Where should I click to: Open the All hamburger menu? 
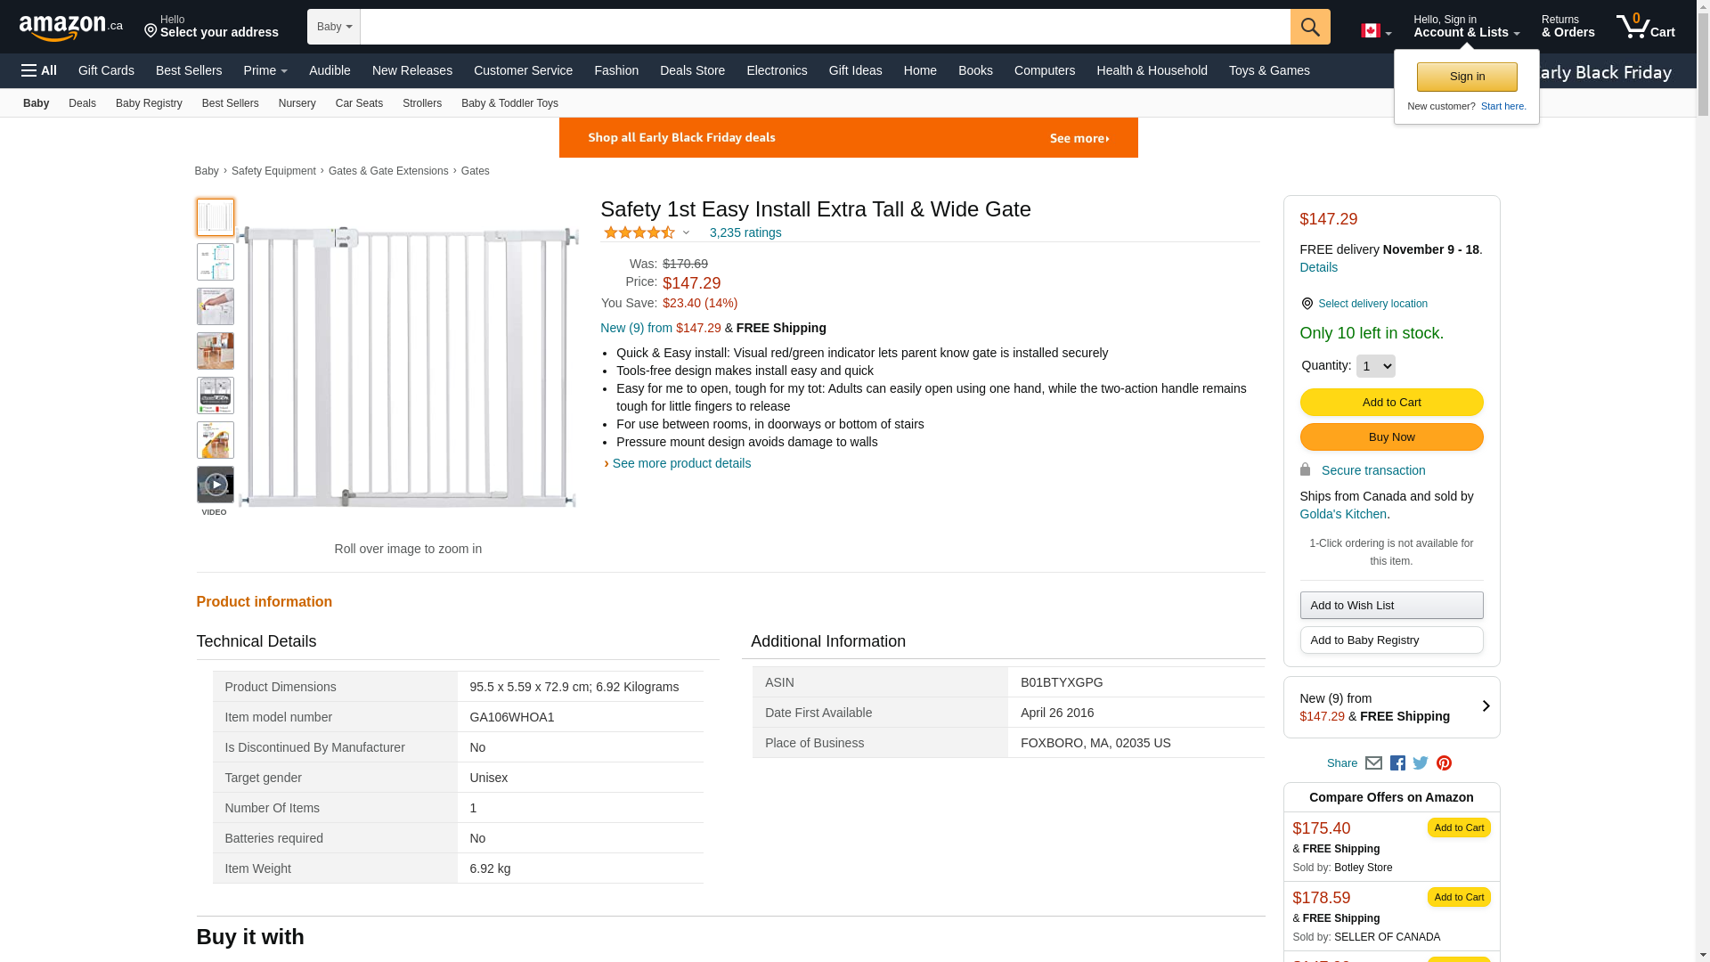click(x=39, y=70)
